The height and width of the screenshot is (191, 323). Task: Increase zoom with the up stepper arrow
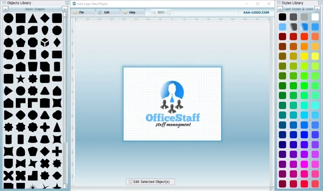tap(169, 11)
